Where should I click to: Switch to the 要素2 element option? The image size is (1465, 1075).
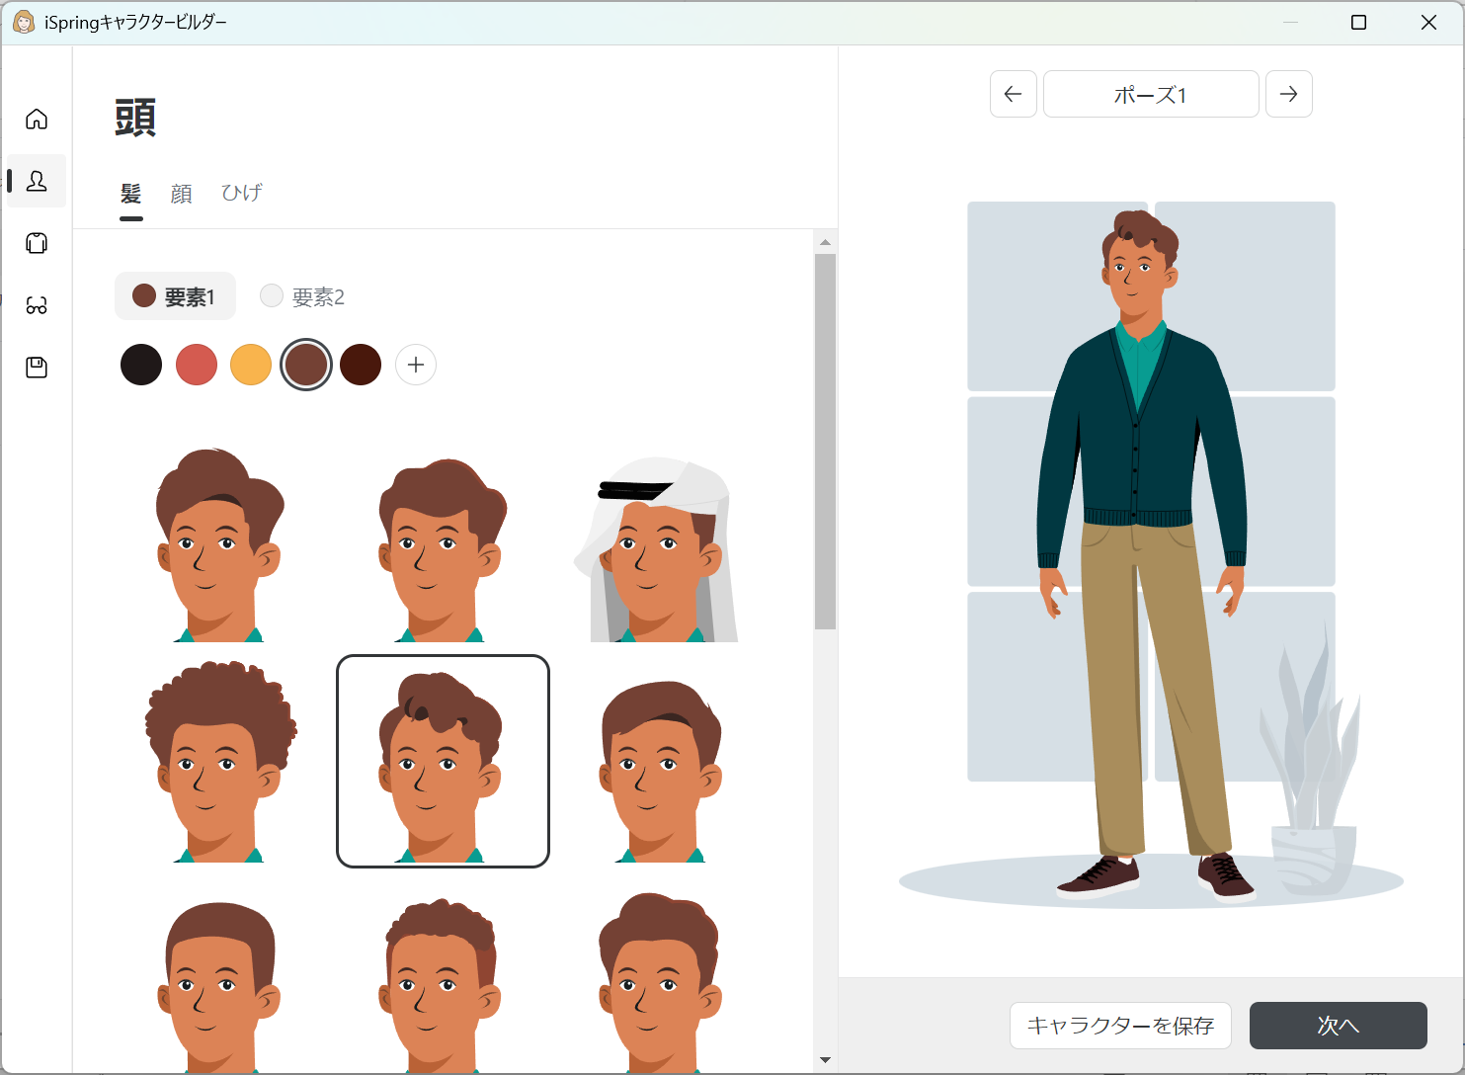pos(302,295)
